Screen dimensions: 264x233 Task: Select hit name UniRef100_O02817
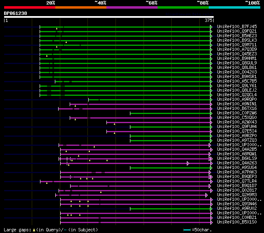tap(237, 190)
